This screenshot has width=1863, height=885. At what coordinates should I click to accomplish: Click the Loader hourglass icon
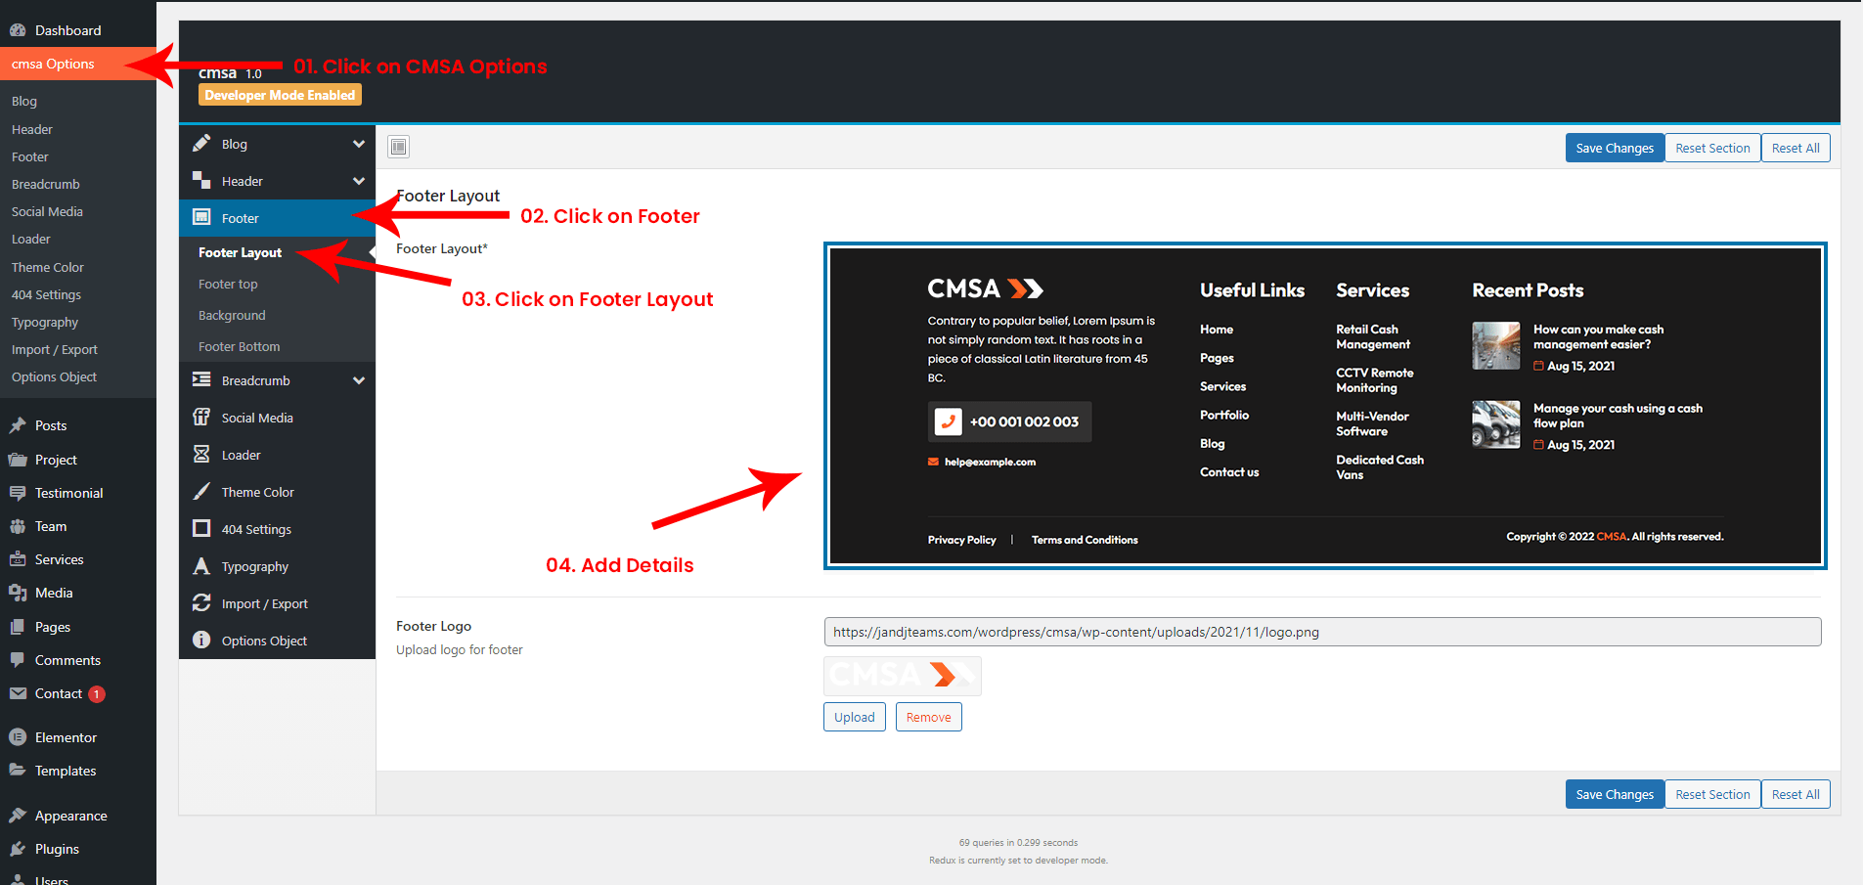(x=201, y=455)
